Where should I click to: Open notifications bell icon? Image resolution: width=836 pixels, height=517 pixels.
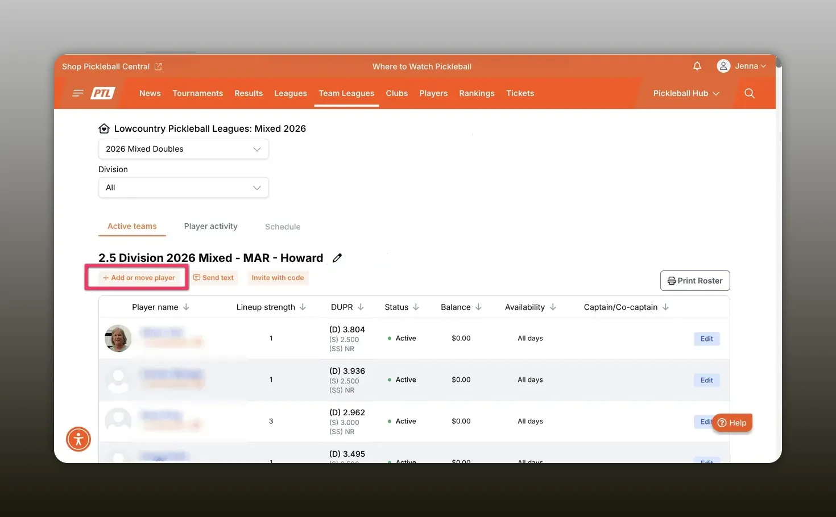click(x=697, y=66)
